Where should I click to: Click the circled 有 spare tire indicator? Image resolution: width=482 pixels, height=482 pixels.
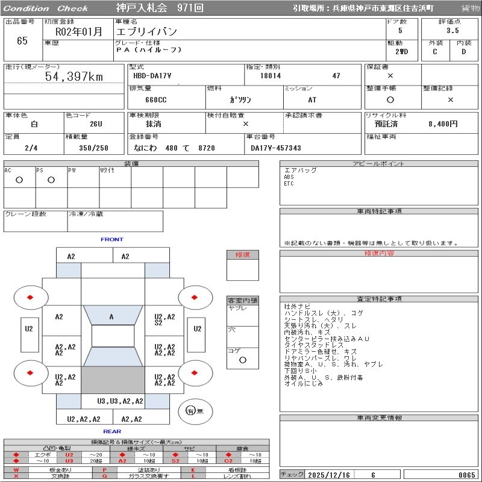point(190,411)
